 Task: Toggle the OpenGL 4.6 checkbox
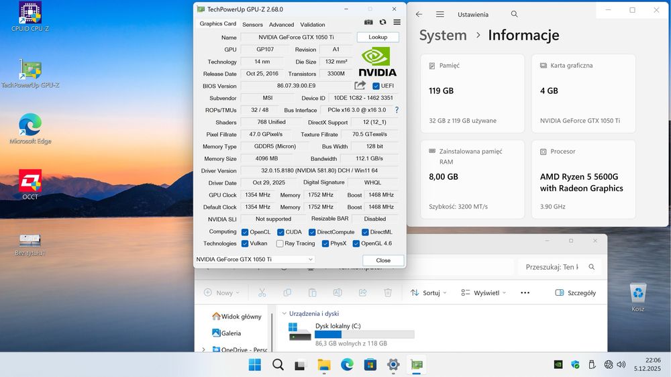(356, 244)
